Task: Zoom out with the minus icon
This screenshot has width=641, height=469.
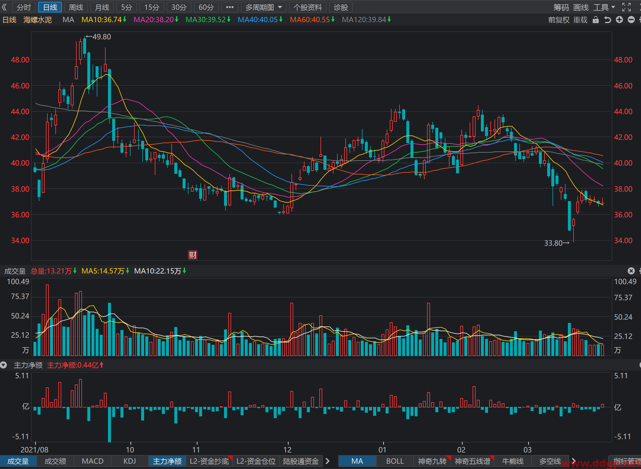Action: point(631,20)
